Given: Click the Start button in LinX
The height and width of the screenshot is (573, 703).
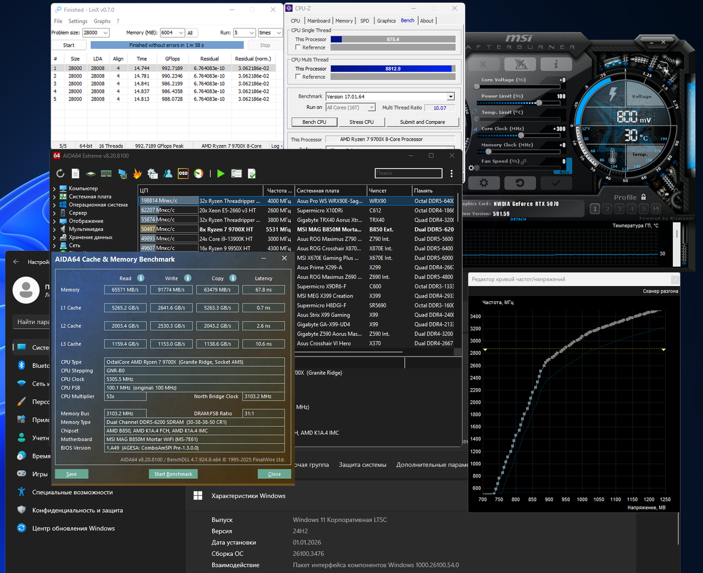Looking at the screenshot, I should pyautogui.click(x=69, y=45).
